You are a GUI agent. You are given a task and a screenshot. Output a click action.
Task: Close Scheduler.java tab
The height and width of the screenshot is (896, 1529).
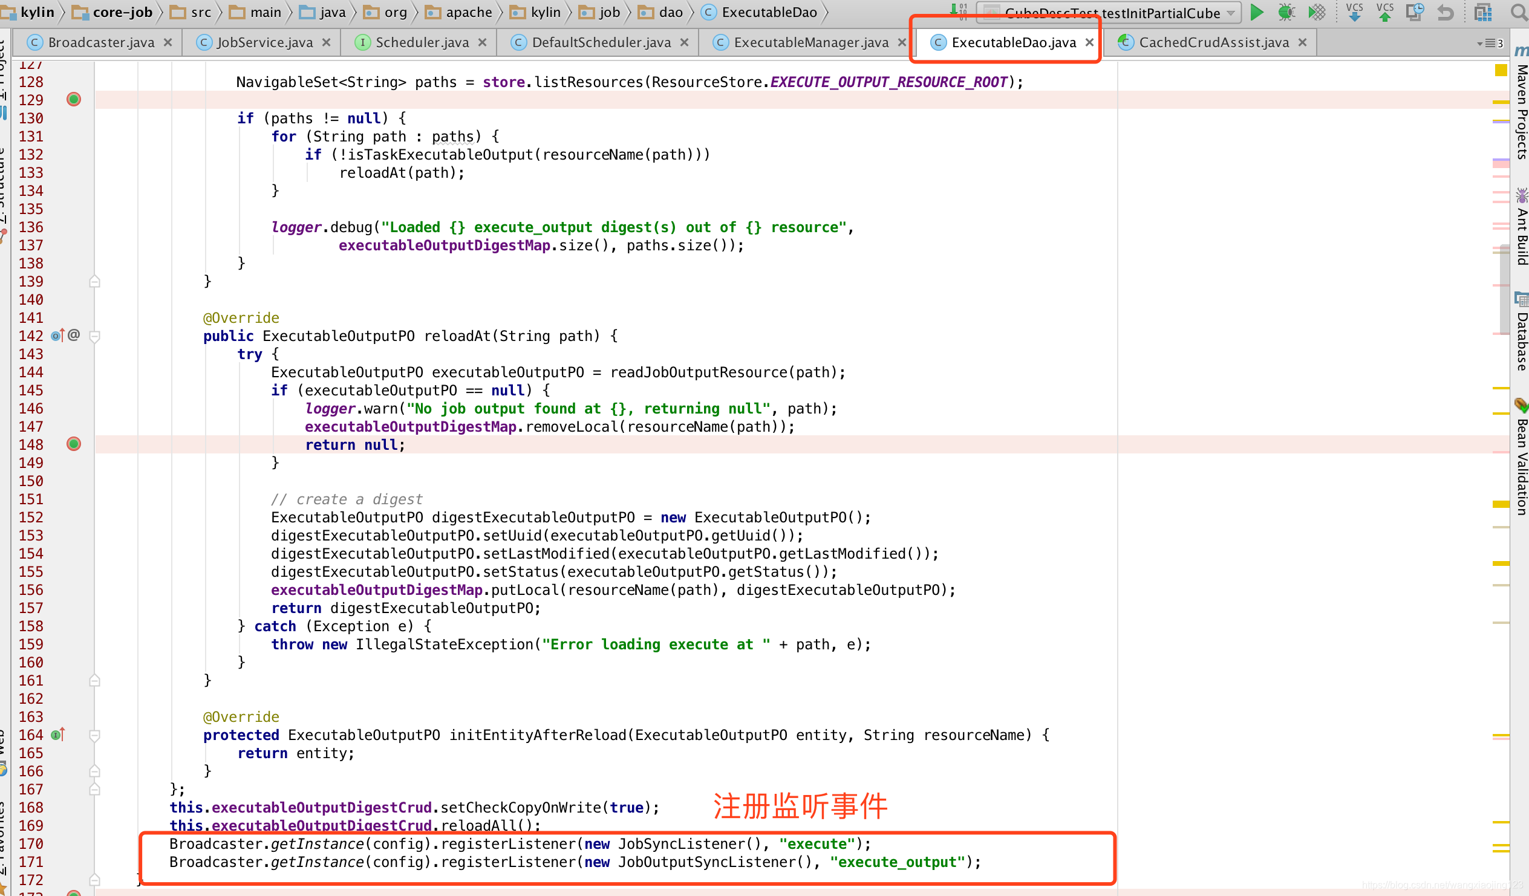point(483,42)
